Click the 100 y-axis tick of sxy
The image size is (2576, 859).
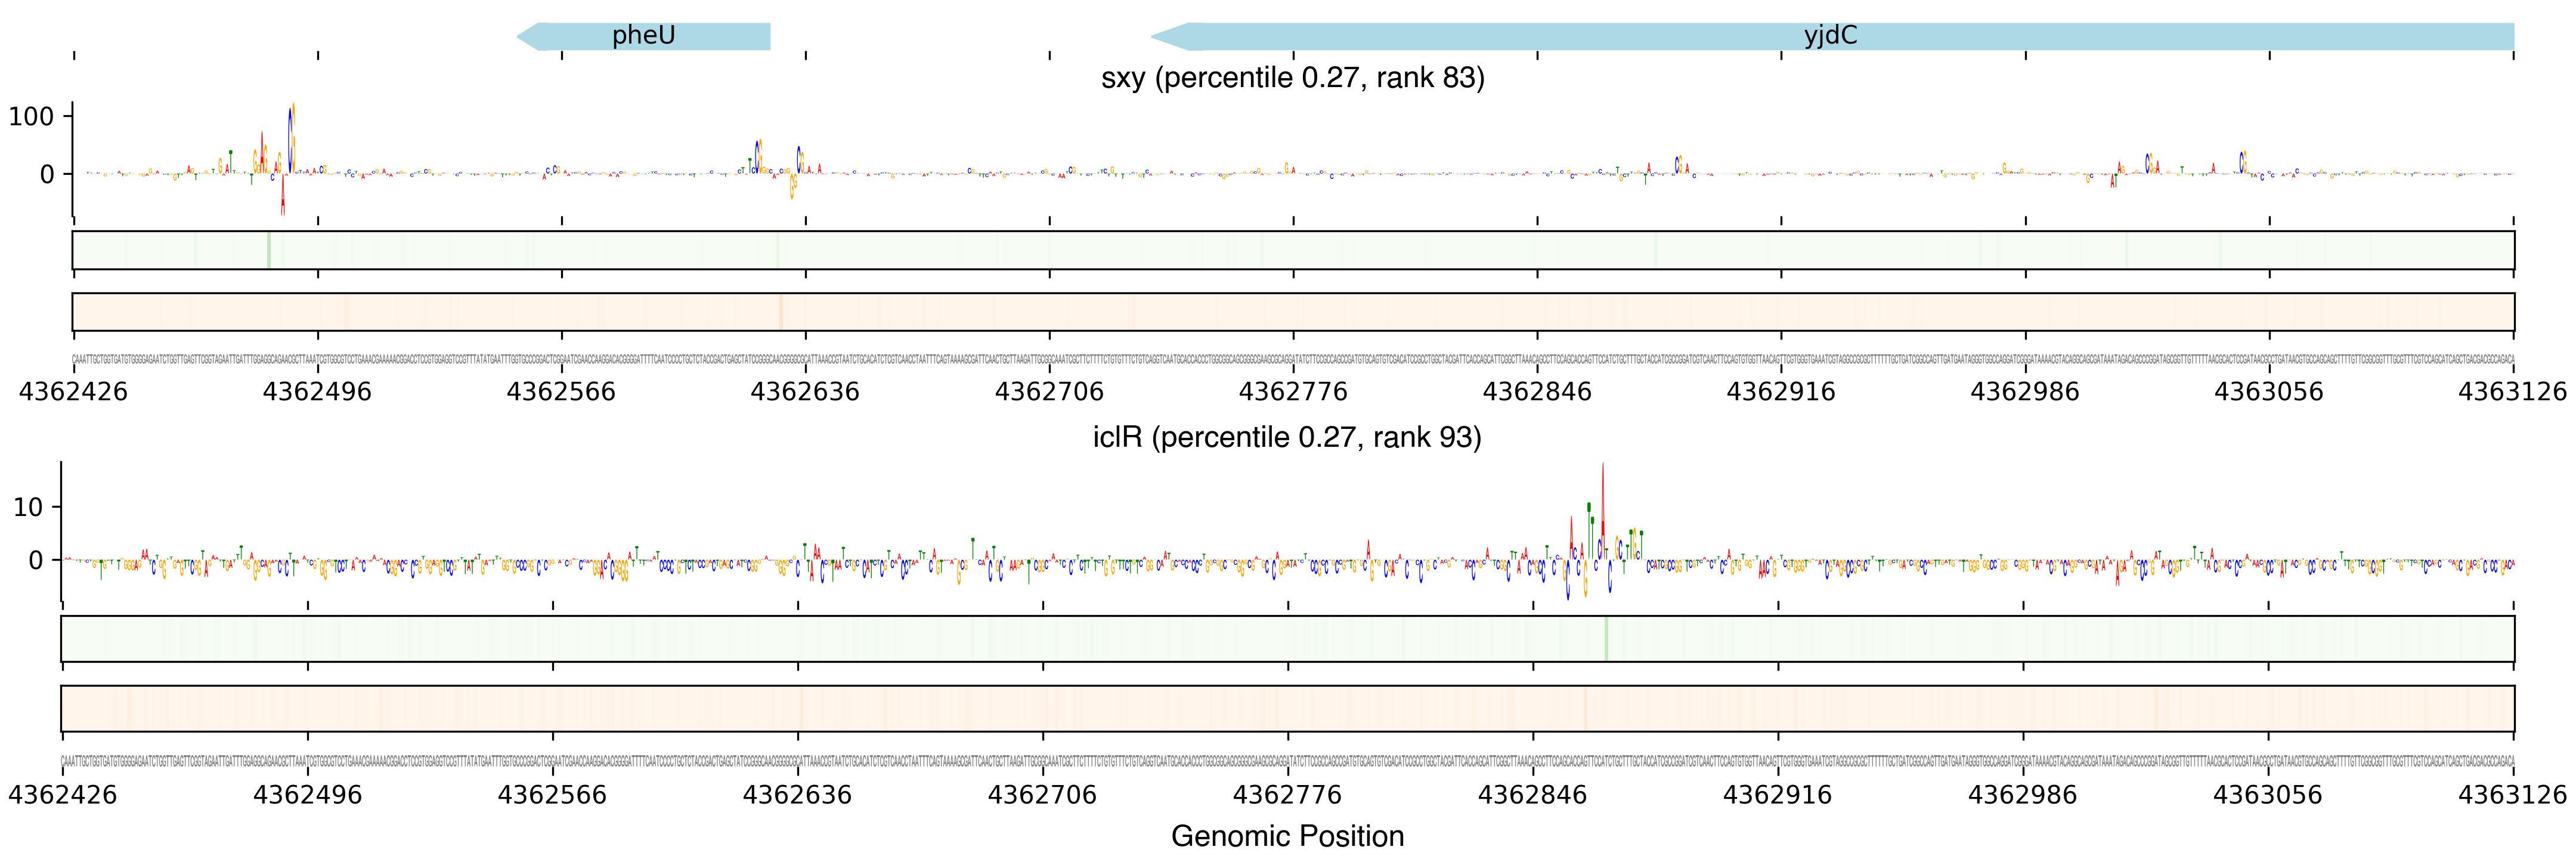click(31, 117)
